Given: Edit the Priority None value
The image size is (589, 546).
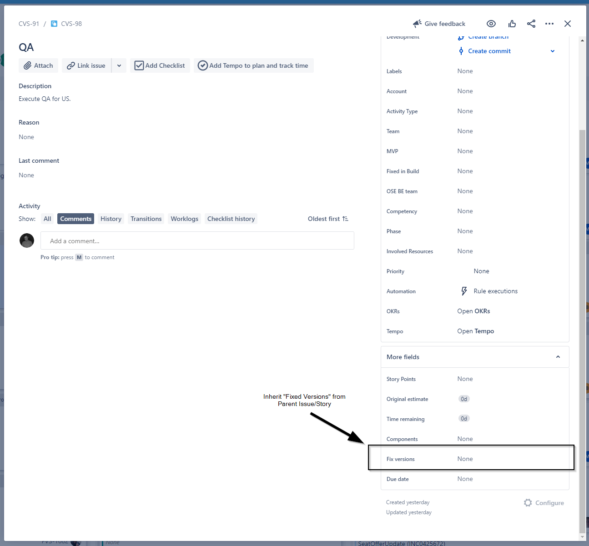Looking at the screenshot, I should [481, 271].
